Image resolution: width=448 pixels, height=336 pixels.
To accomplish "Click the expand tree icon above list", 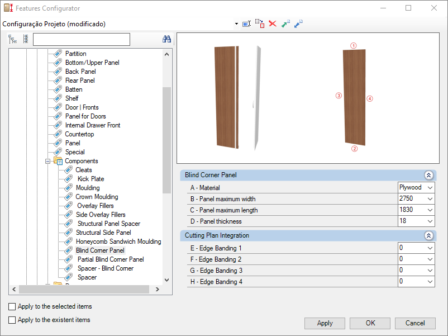I will (x=13, y=39).
